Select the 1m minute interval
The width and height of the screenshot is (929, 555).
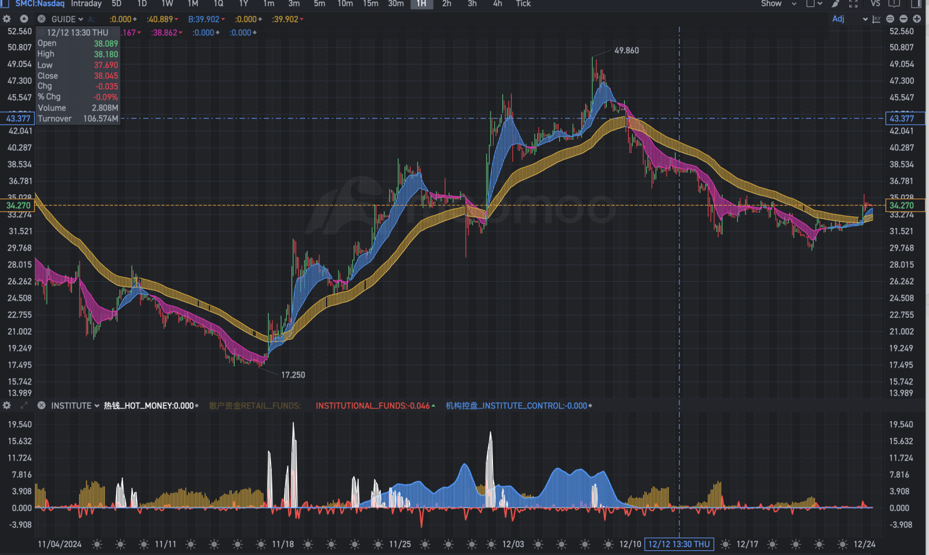click(x=269, y=3)
